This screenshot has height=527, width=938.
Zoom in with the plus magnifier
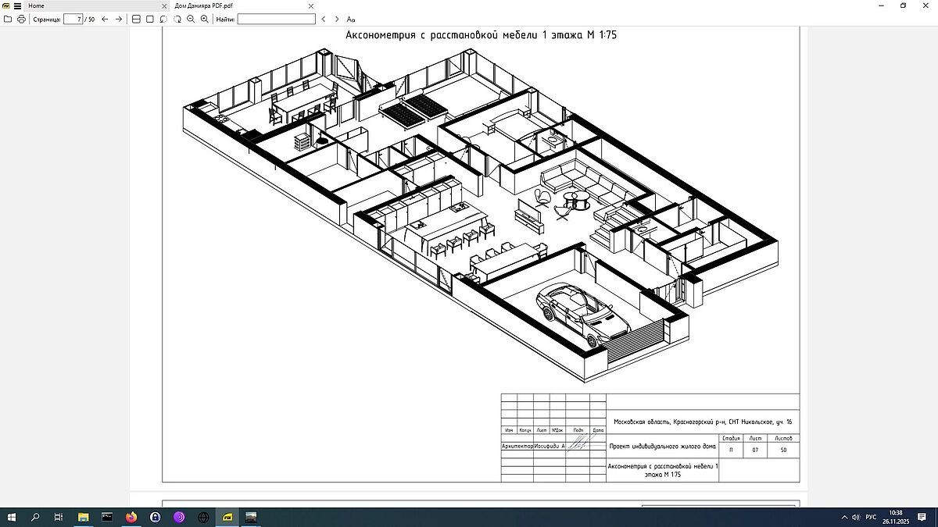click(205, 19)
